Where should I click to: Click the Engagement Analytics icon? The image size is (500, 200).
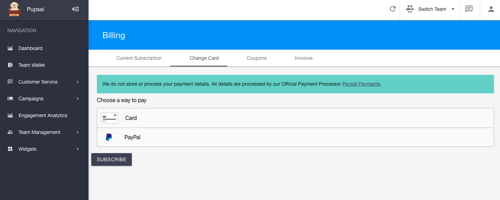click(x=10, y=115)
